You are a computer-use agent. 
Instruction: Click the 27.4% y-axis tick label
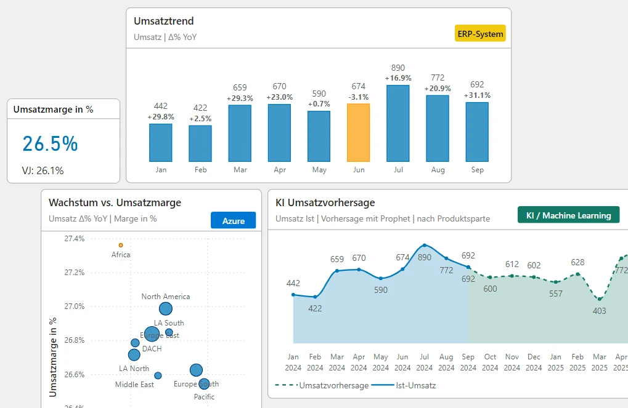[75, 238]
